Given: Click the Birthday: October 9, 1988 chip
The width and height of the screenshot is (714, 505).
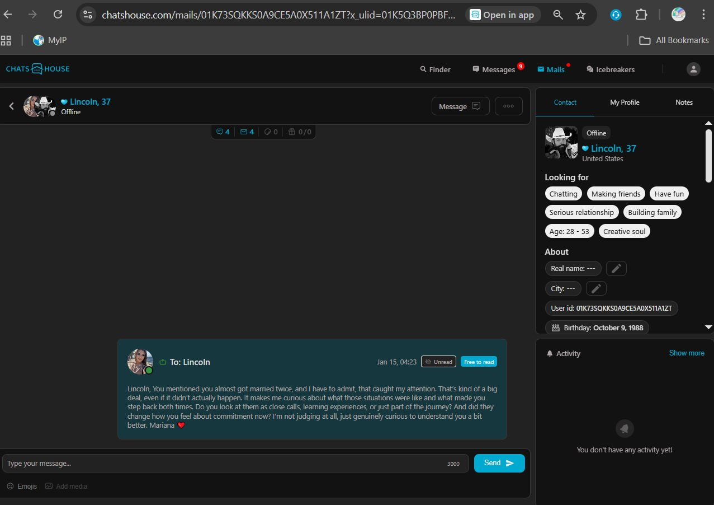Looking at the screenshot, I should (597, 328).
